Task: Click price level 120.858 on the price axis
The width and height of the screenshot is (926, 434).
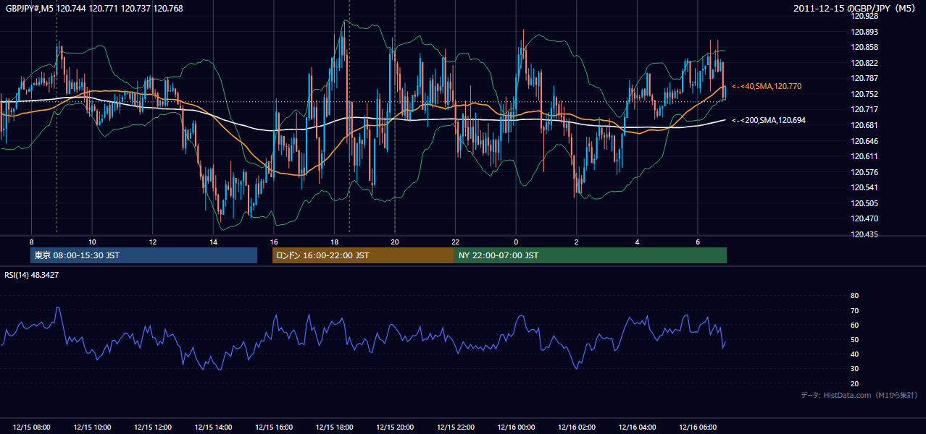Action: tap(864, 47)
